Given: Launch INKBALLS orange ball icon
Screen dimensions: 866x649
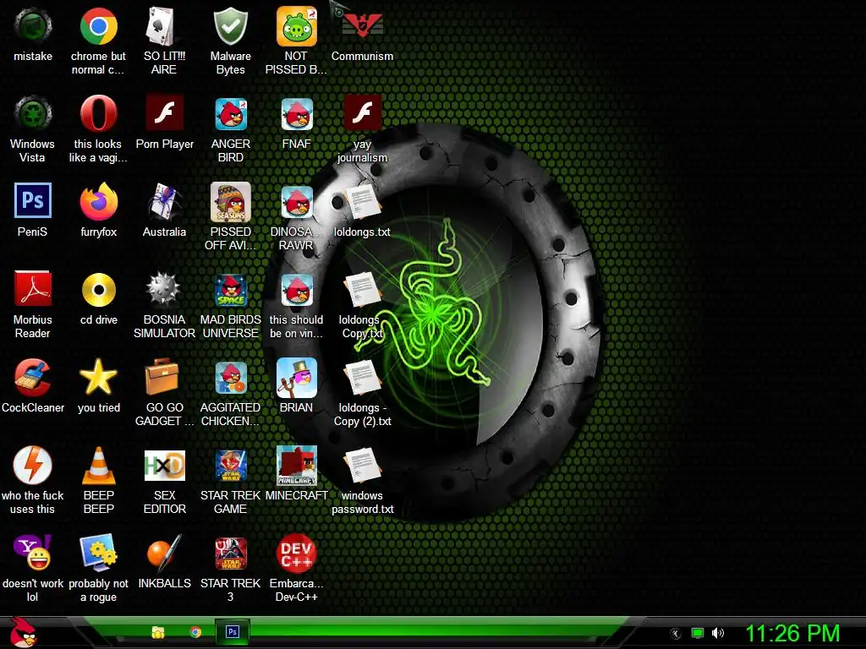Looking at the screenshot, I should click(x=164, y=553).
